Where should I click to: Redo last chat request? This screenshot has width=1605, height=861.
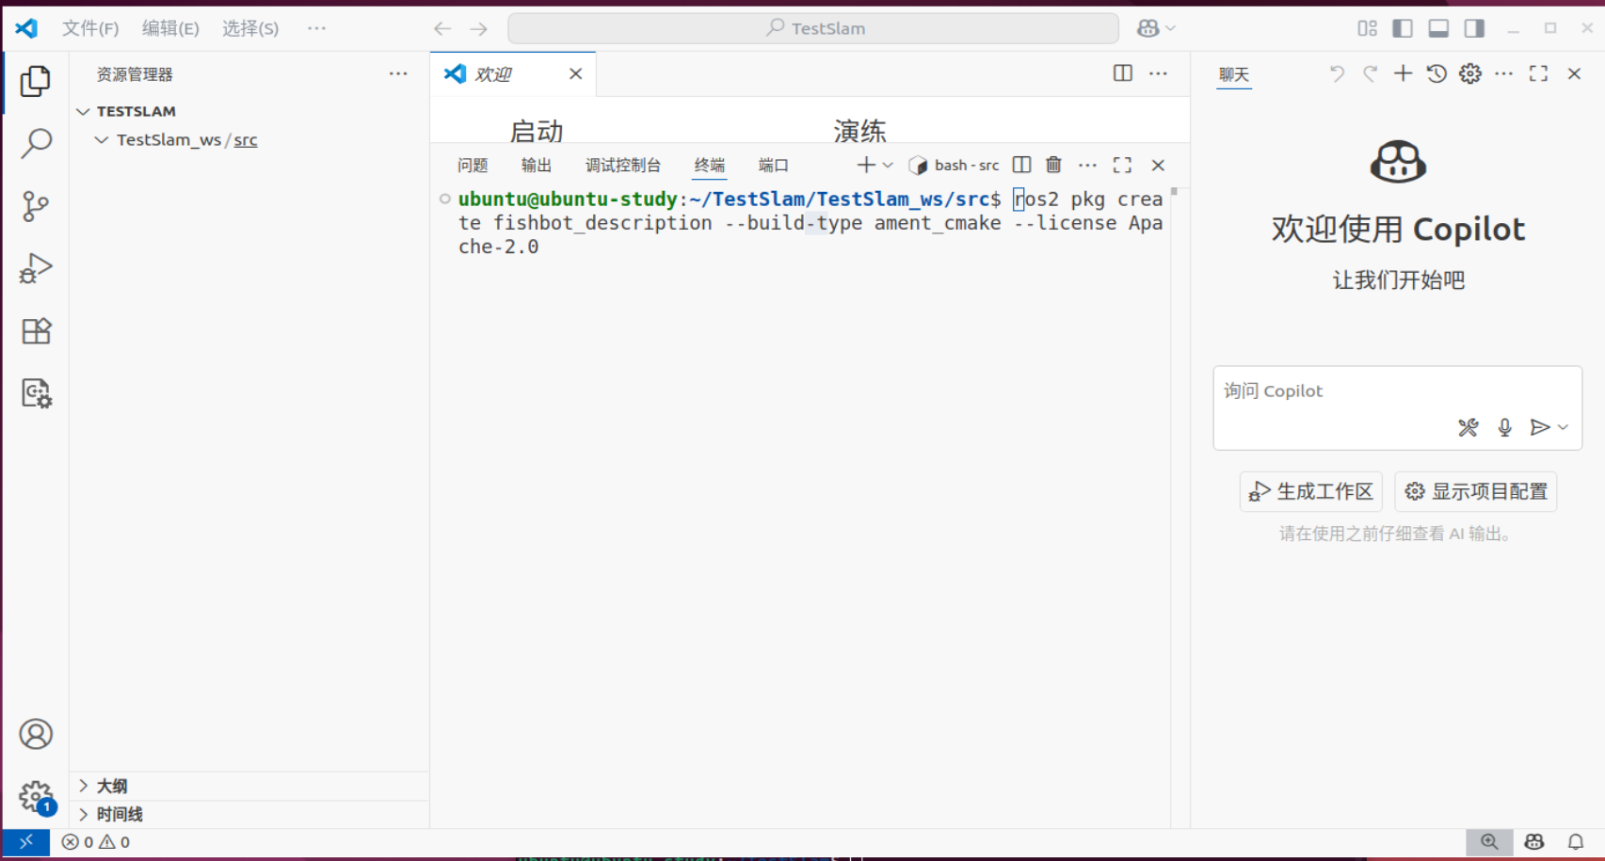click(x=1370, y=73)
